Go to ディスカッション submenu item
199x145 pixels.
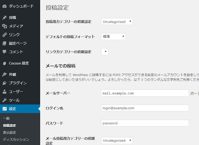click(x=16, y=139)
